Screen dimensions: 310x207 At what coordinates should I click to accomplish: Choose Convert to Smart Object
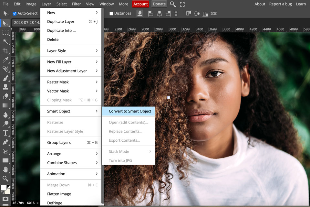coord(130,111)
